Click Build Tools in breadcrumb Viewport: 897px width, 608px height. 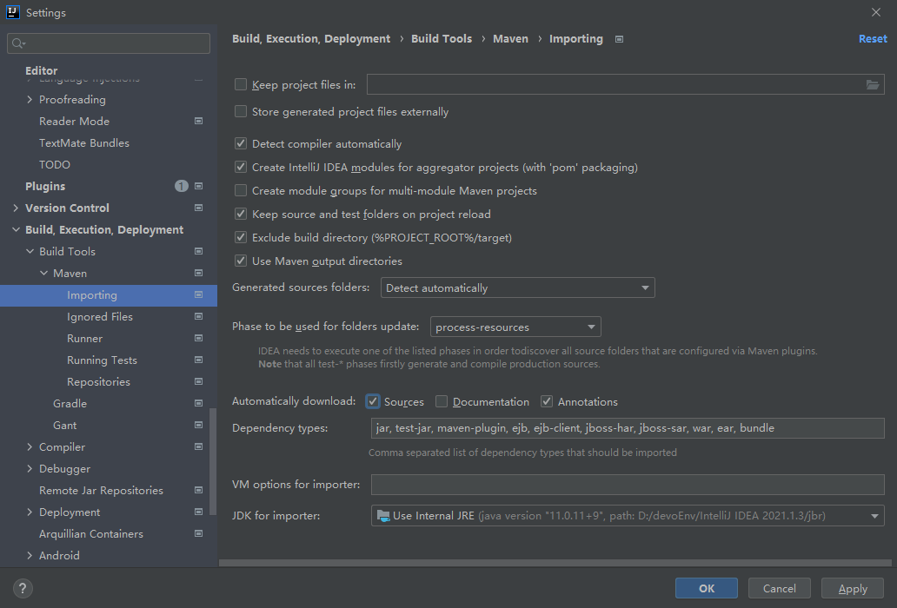[x=442, y=39]
